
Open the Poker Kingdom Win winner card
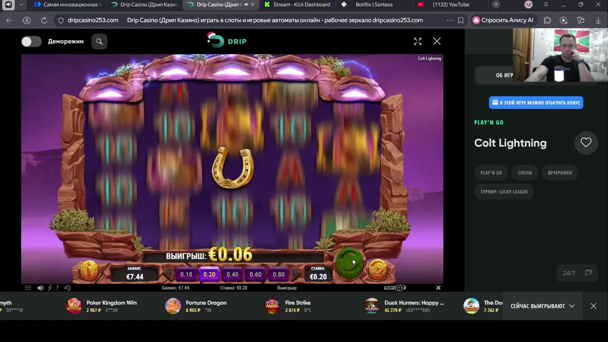(102, 306)
